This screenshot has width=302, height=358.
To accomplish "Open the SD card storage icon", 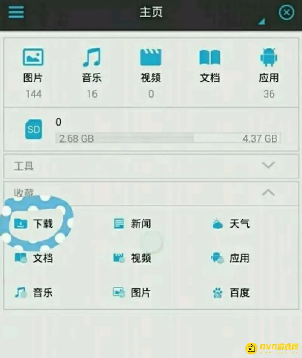I will coord(34,129).
